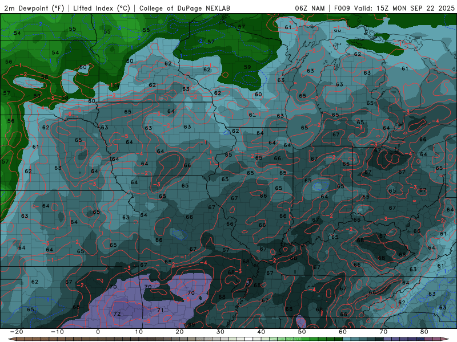The image size is (457, 342).
Task: Click the 'Lifted Index (°C)' title label
Action: tap(102, 8)
